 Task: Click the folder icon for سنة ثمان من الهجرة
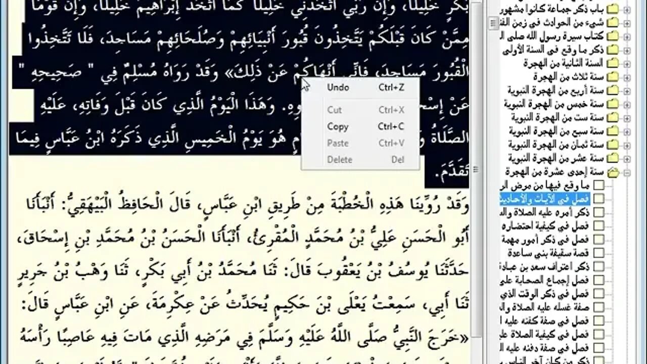(x=614, y=145)
